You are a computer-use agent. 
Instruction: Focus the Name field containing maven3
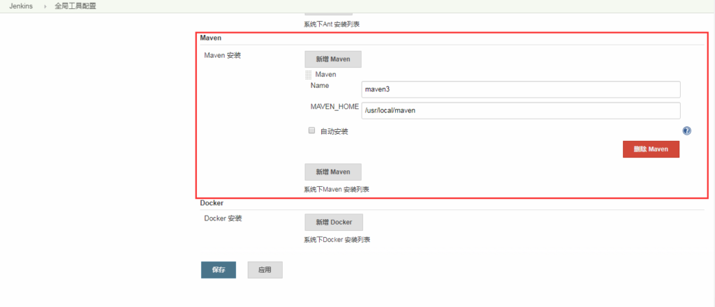point(520,89)
